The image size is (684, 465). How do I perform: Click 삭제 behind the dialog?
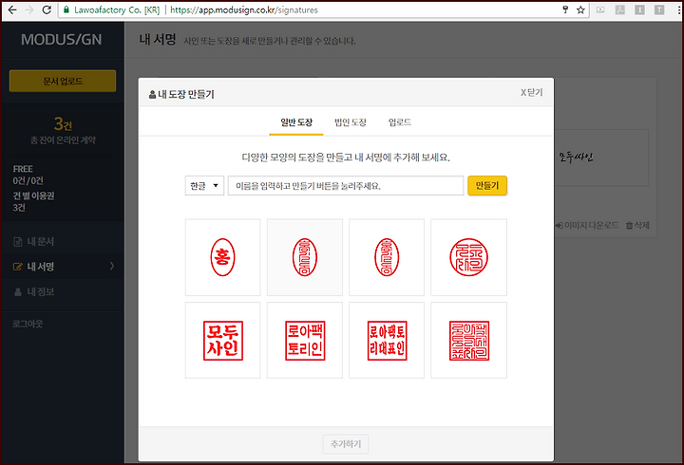coord(637,225)
